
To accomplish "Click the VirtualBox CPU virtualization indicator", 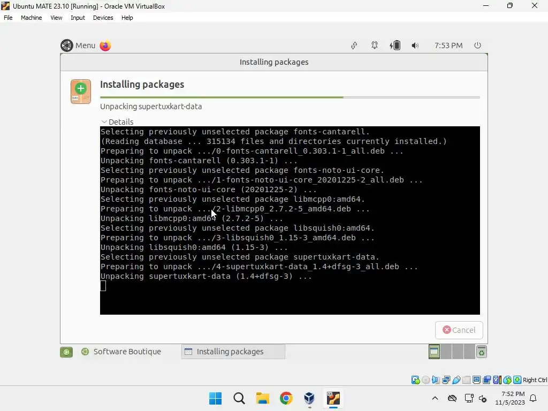I will tap(497, 380).
